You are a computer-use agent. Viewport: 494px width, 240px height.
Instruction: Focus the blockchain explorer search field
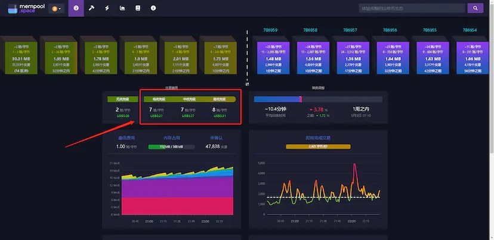click(412, 8)
